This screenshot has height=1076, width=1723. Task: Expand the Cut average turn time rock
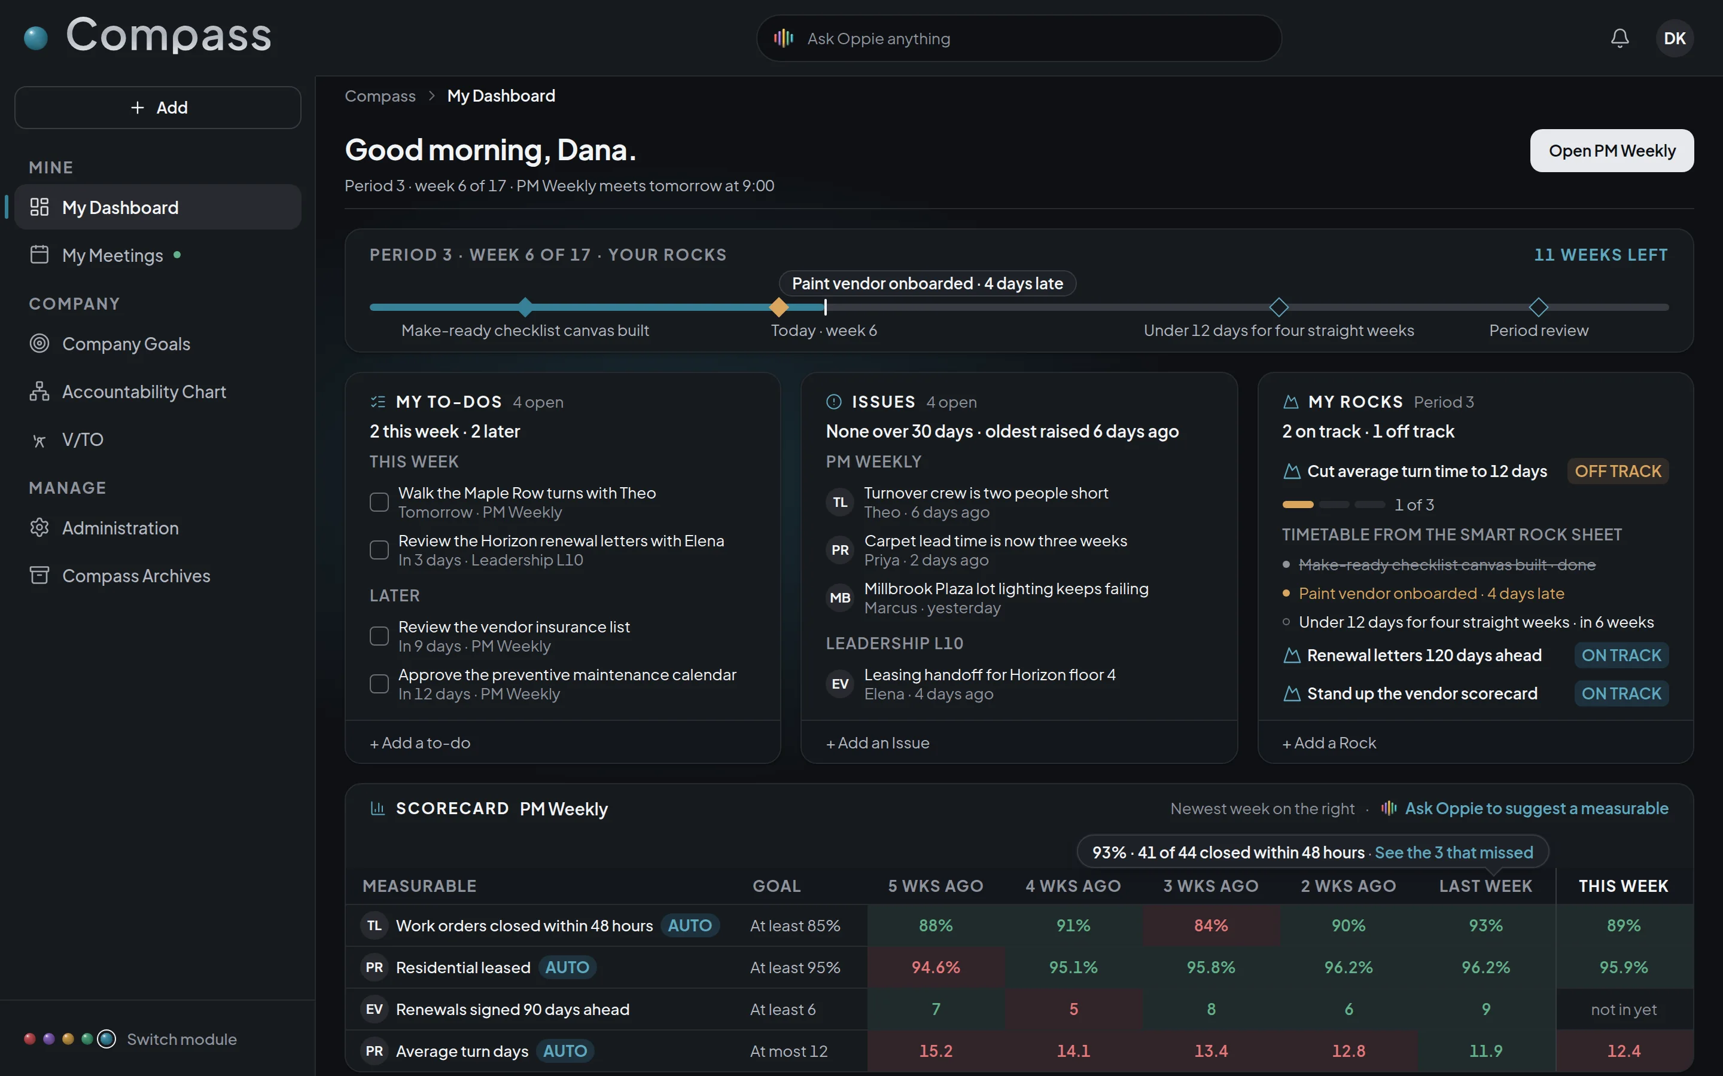[x=1475, y=471]
